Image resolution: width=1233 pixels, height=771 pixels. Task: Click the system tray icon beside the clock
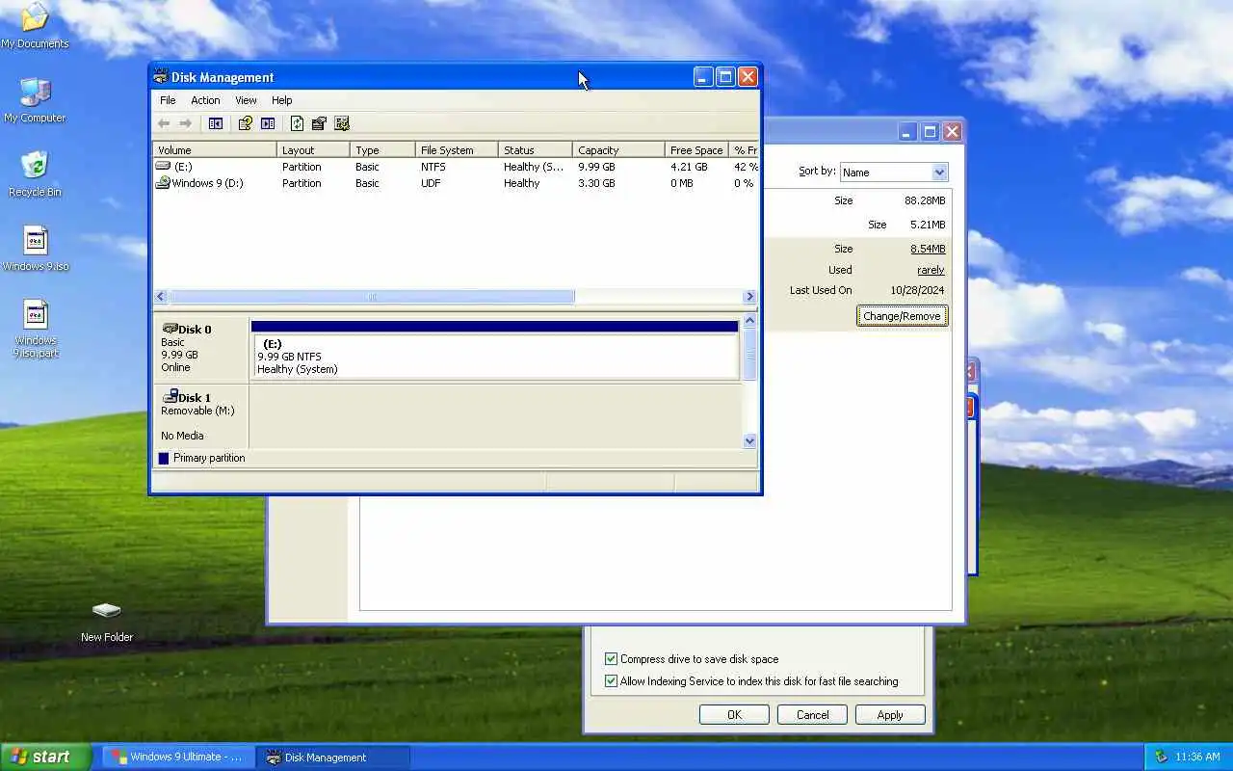(x=1161, y=757)
